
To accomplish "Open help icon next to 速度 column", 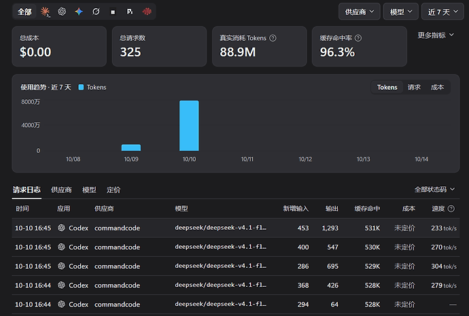I will (x=451, y=209).
